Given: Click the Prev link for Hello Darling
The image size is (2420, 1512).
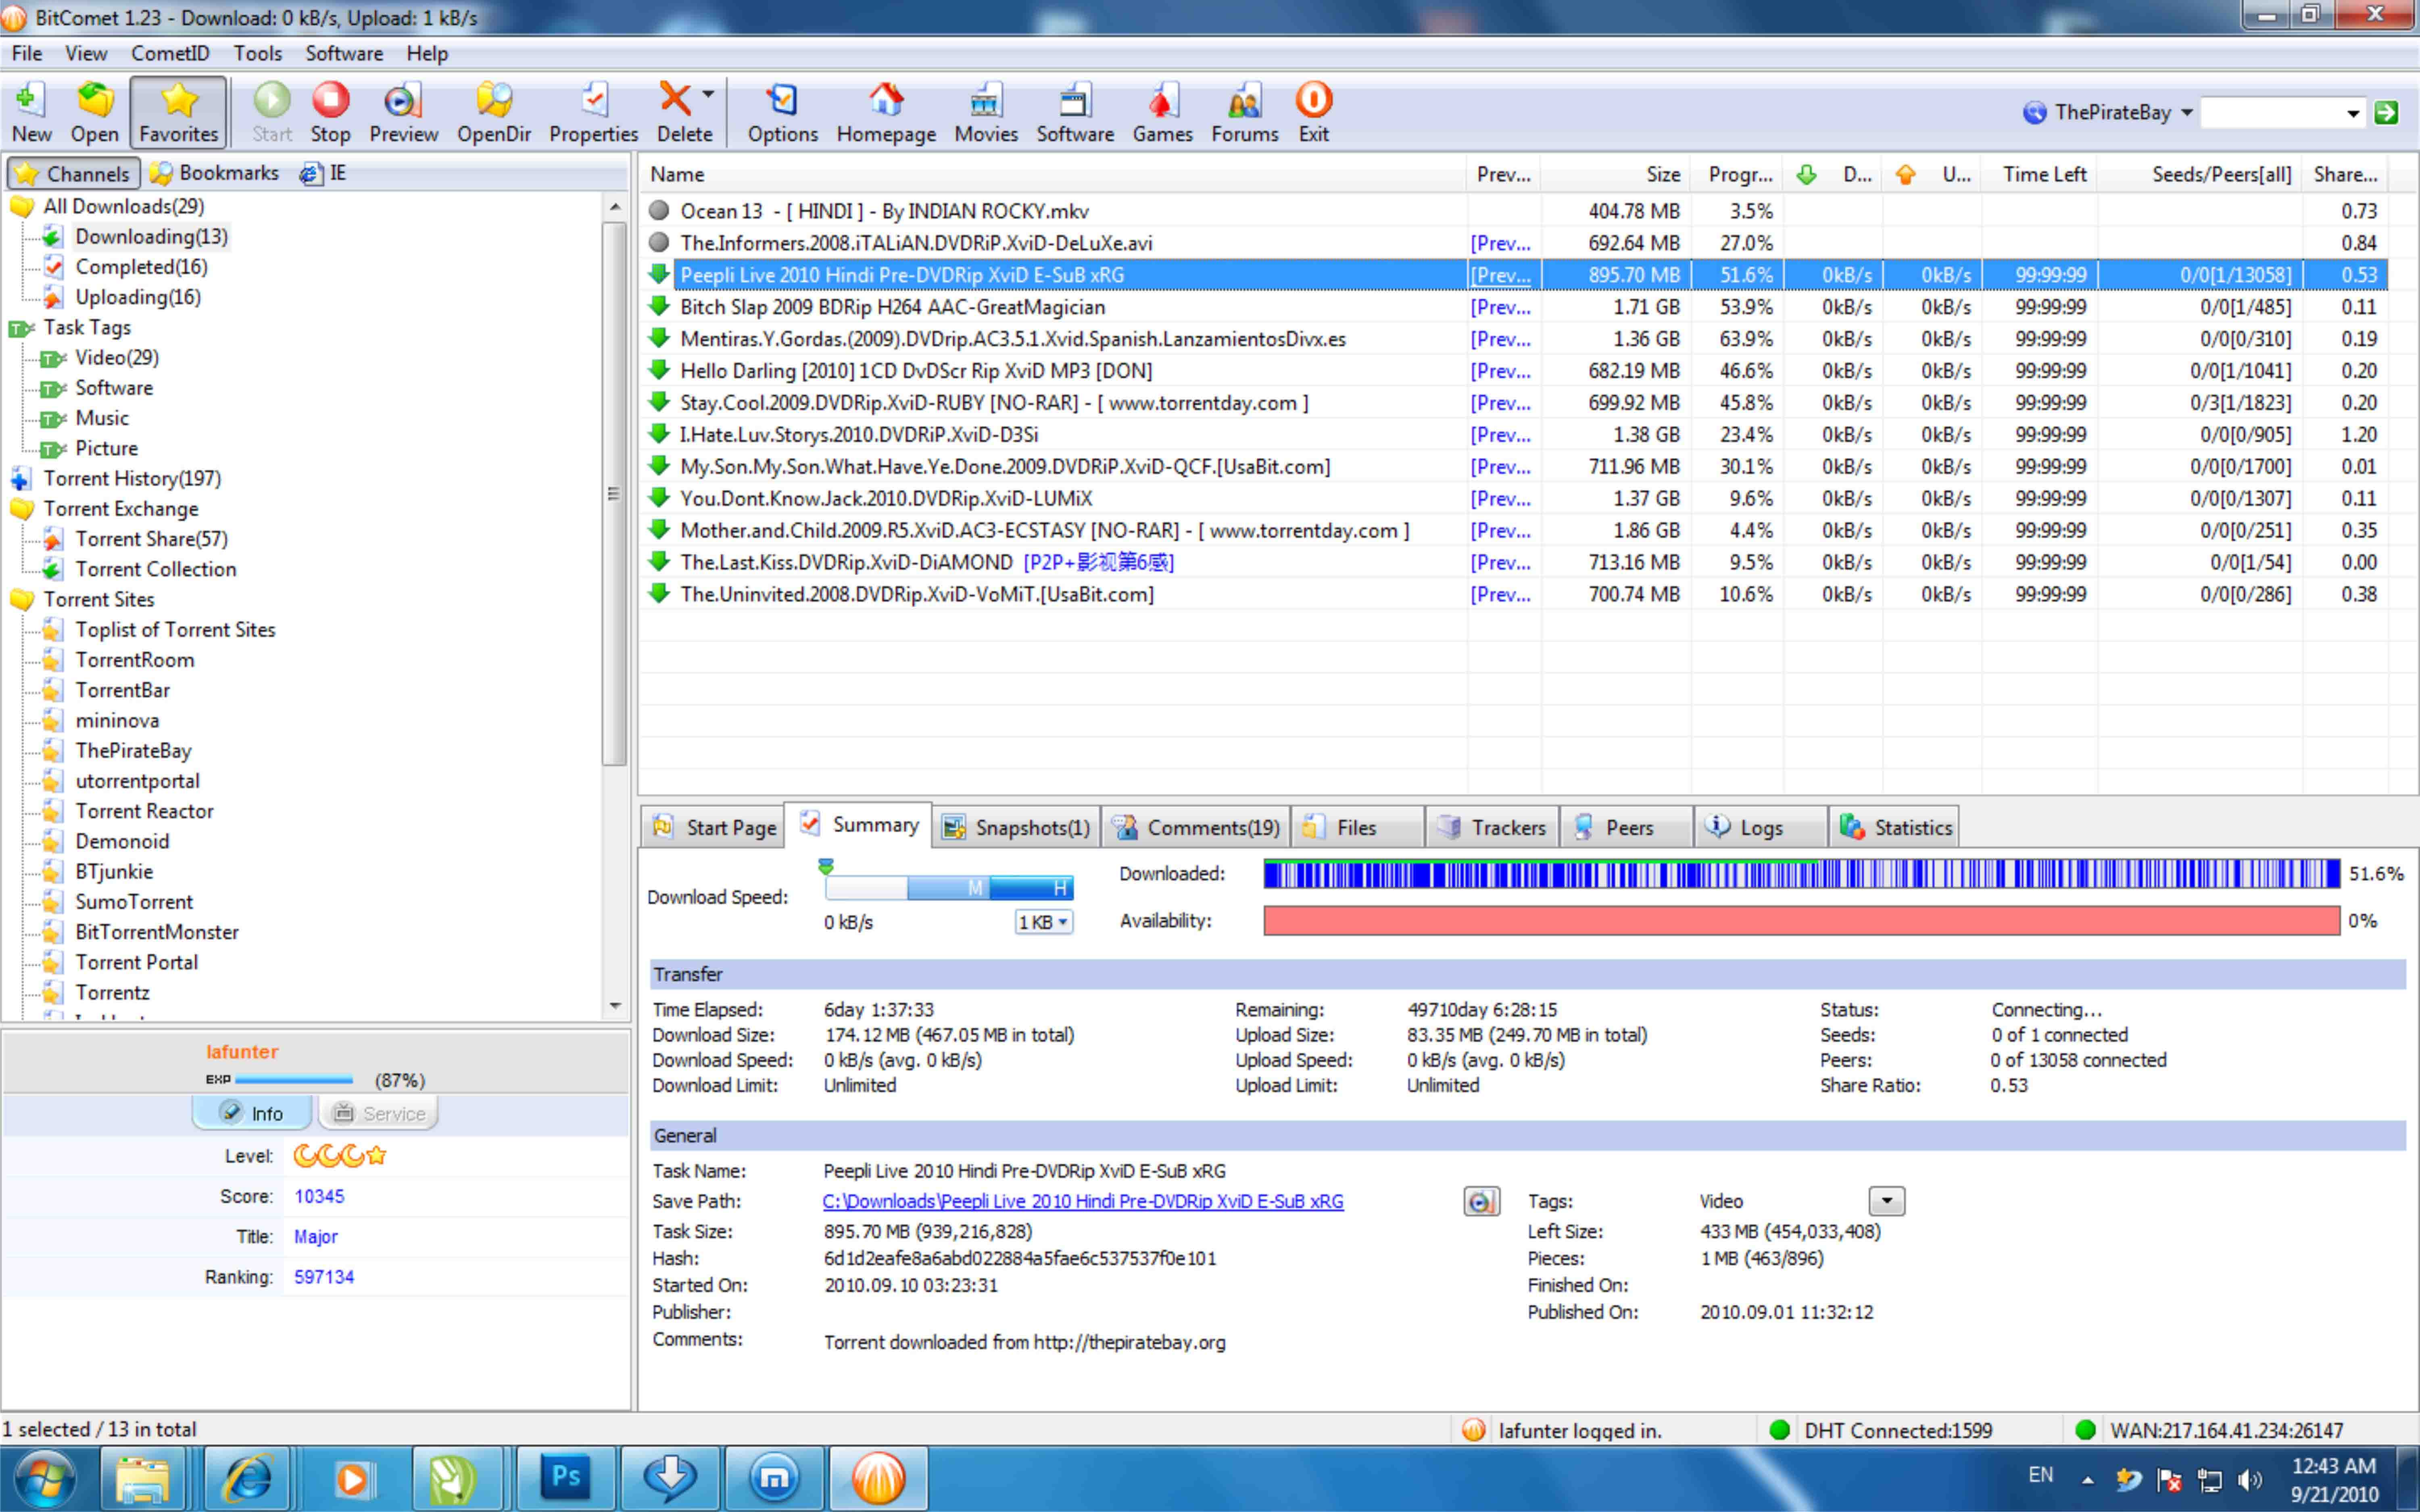Looking at the screenshot, I should click(x=1500, y=371).
